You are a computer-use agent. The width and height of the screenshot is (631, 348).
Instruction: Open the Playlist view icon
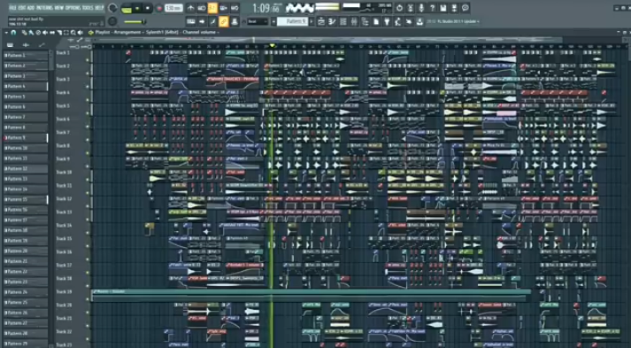tap(321, 21)
